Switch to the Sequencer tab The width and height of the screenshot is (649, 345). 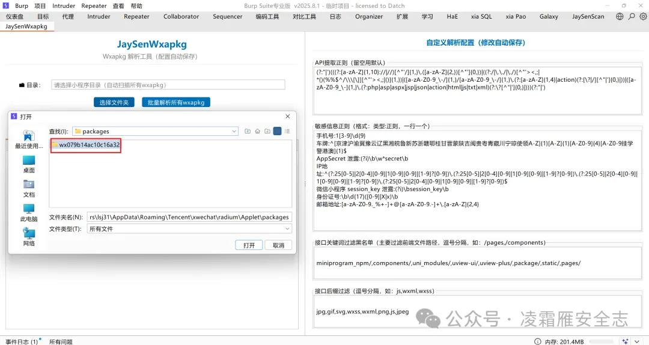pos(228,17)
